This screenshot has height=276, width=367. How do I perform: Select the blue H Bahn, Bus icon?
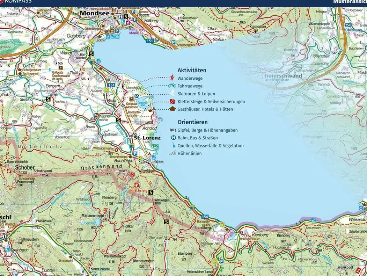pyautogui.click(x=173, y=138)
